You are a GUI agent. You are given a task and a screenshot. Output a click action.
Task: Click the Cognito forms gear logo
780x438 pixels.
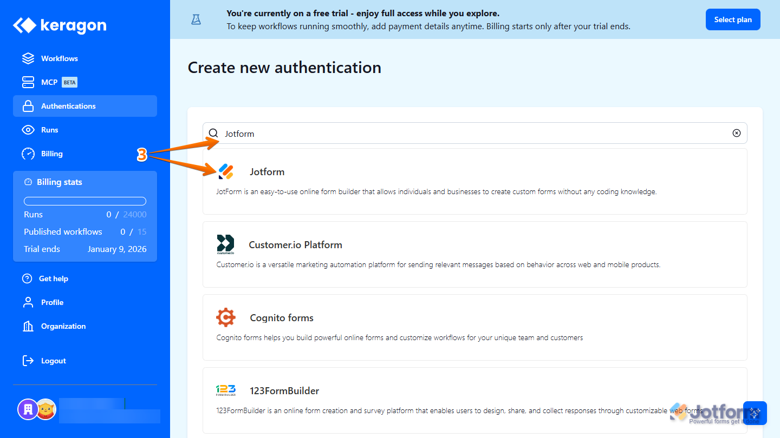tap(226, 317)
